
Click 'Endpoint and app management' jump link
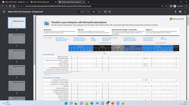(130, 41)
